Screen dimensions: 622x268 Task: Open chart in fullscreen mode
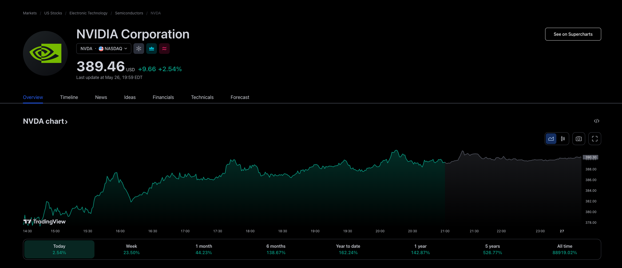595,139
